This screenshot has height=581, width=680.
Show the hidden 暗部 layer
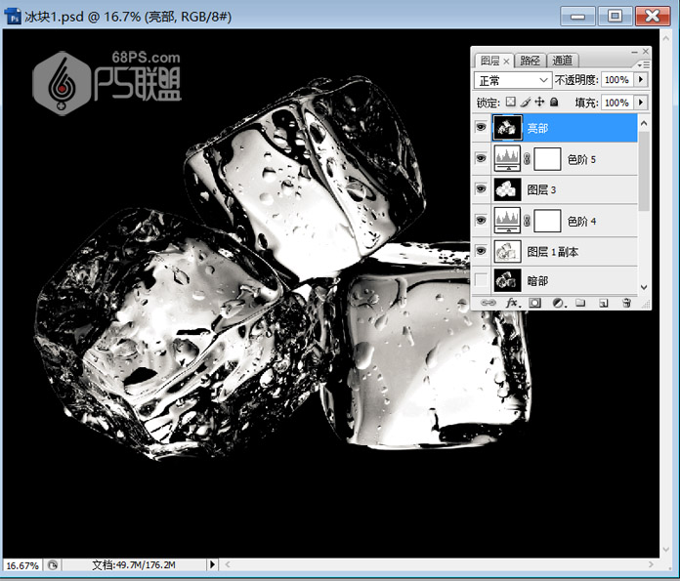480,282
